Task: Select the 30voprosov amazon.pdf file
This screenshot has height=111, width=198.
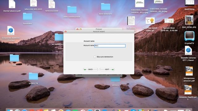Action: click(189, 71)
